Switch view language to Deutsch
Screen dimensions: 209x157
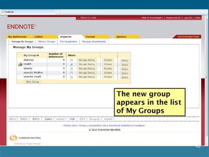pyautogui.click(x=60, y=119)
